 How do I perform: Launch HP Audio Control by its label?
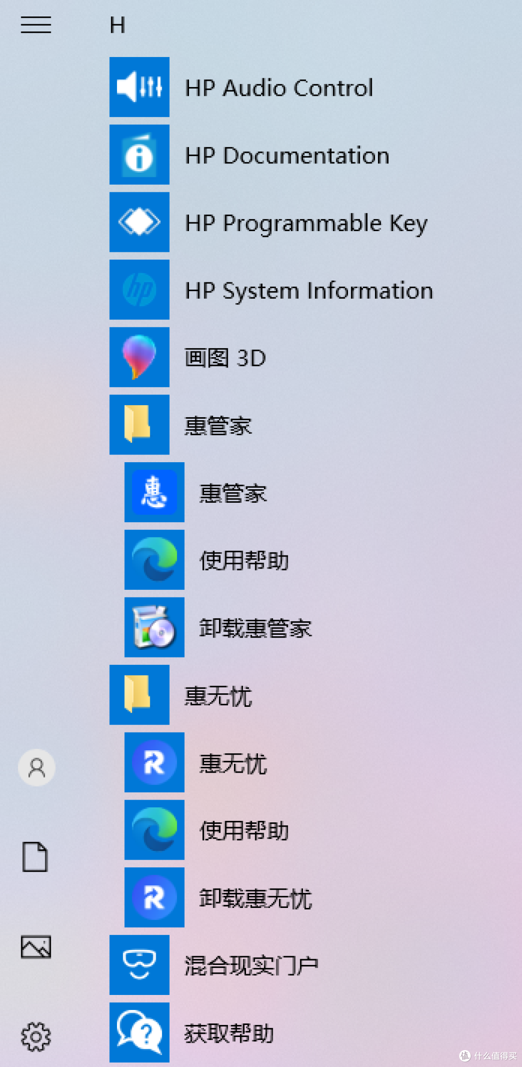(279, 88)
